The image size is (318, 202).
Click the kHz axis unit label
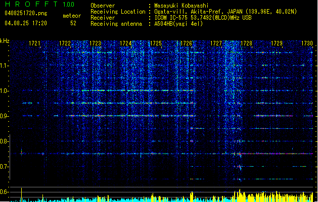point(5,41)
